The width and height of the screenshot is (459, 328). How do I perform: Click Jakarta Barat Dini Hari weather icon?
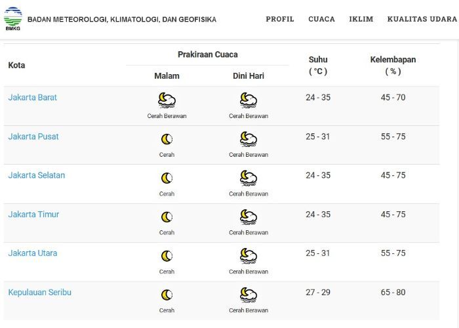249,100
